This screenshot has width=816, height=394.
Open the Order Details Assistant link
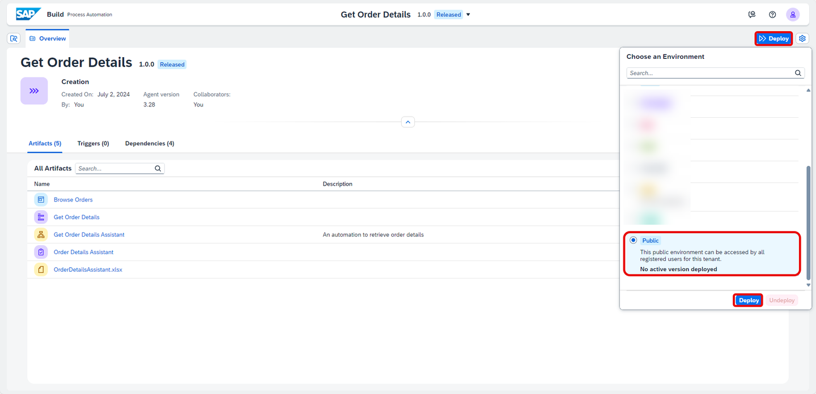coord(83,252)
